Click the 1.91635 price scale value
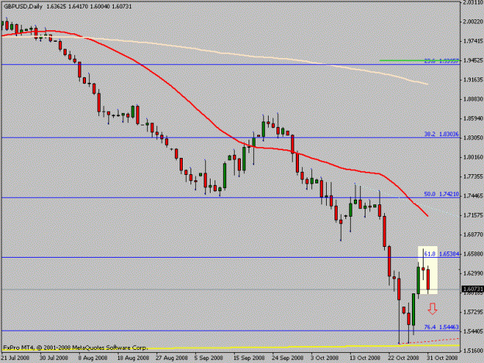Image resolution: width=484 pixels, height=363 pixels. click(473, 80)
